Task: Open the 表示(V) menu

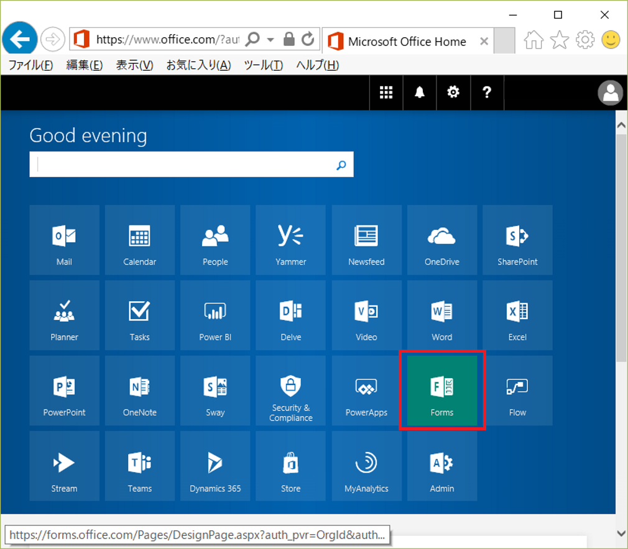Action: coord(134,65)
